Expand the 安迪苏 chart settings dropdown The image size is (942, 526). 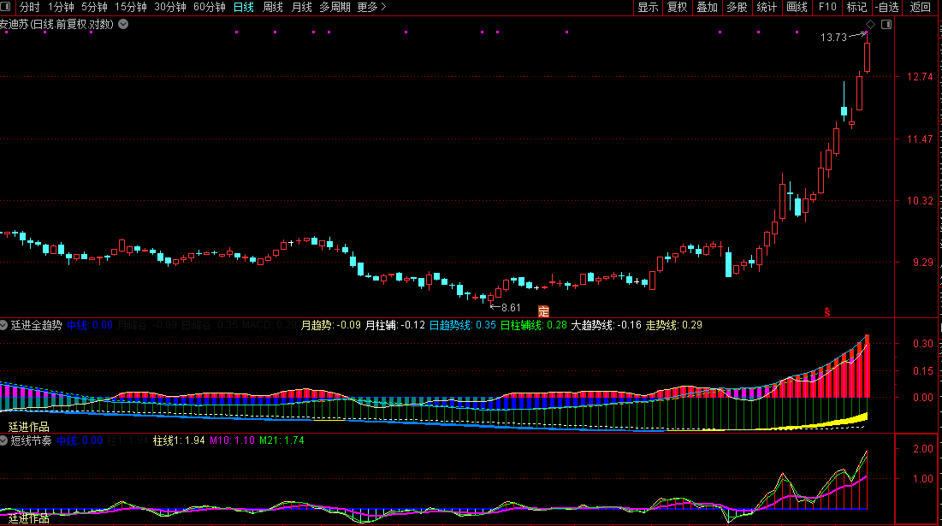pos(123,24)
